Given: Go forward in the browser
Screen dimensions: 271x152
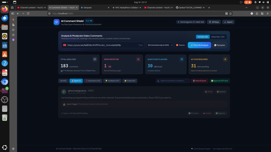Looking at the screenshot, I should click(23, 13).
